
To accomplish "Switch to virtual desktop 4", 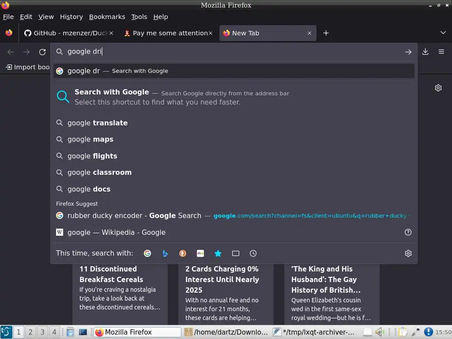I will point(54,332).
